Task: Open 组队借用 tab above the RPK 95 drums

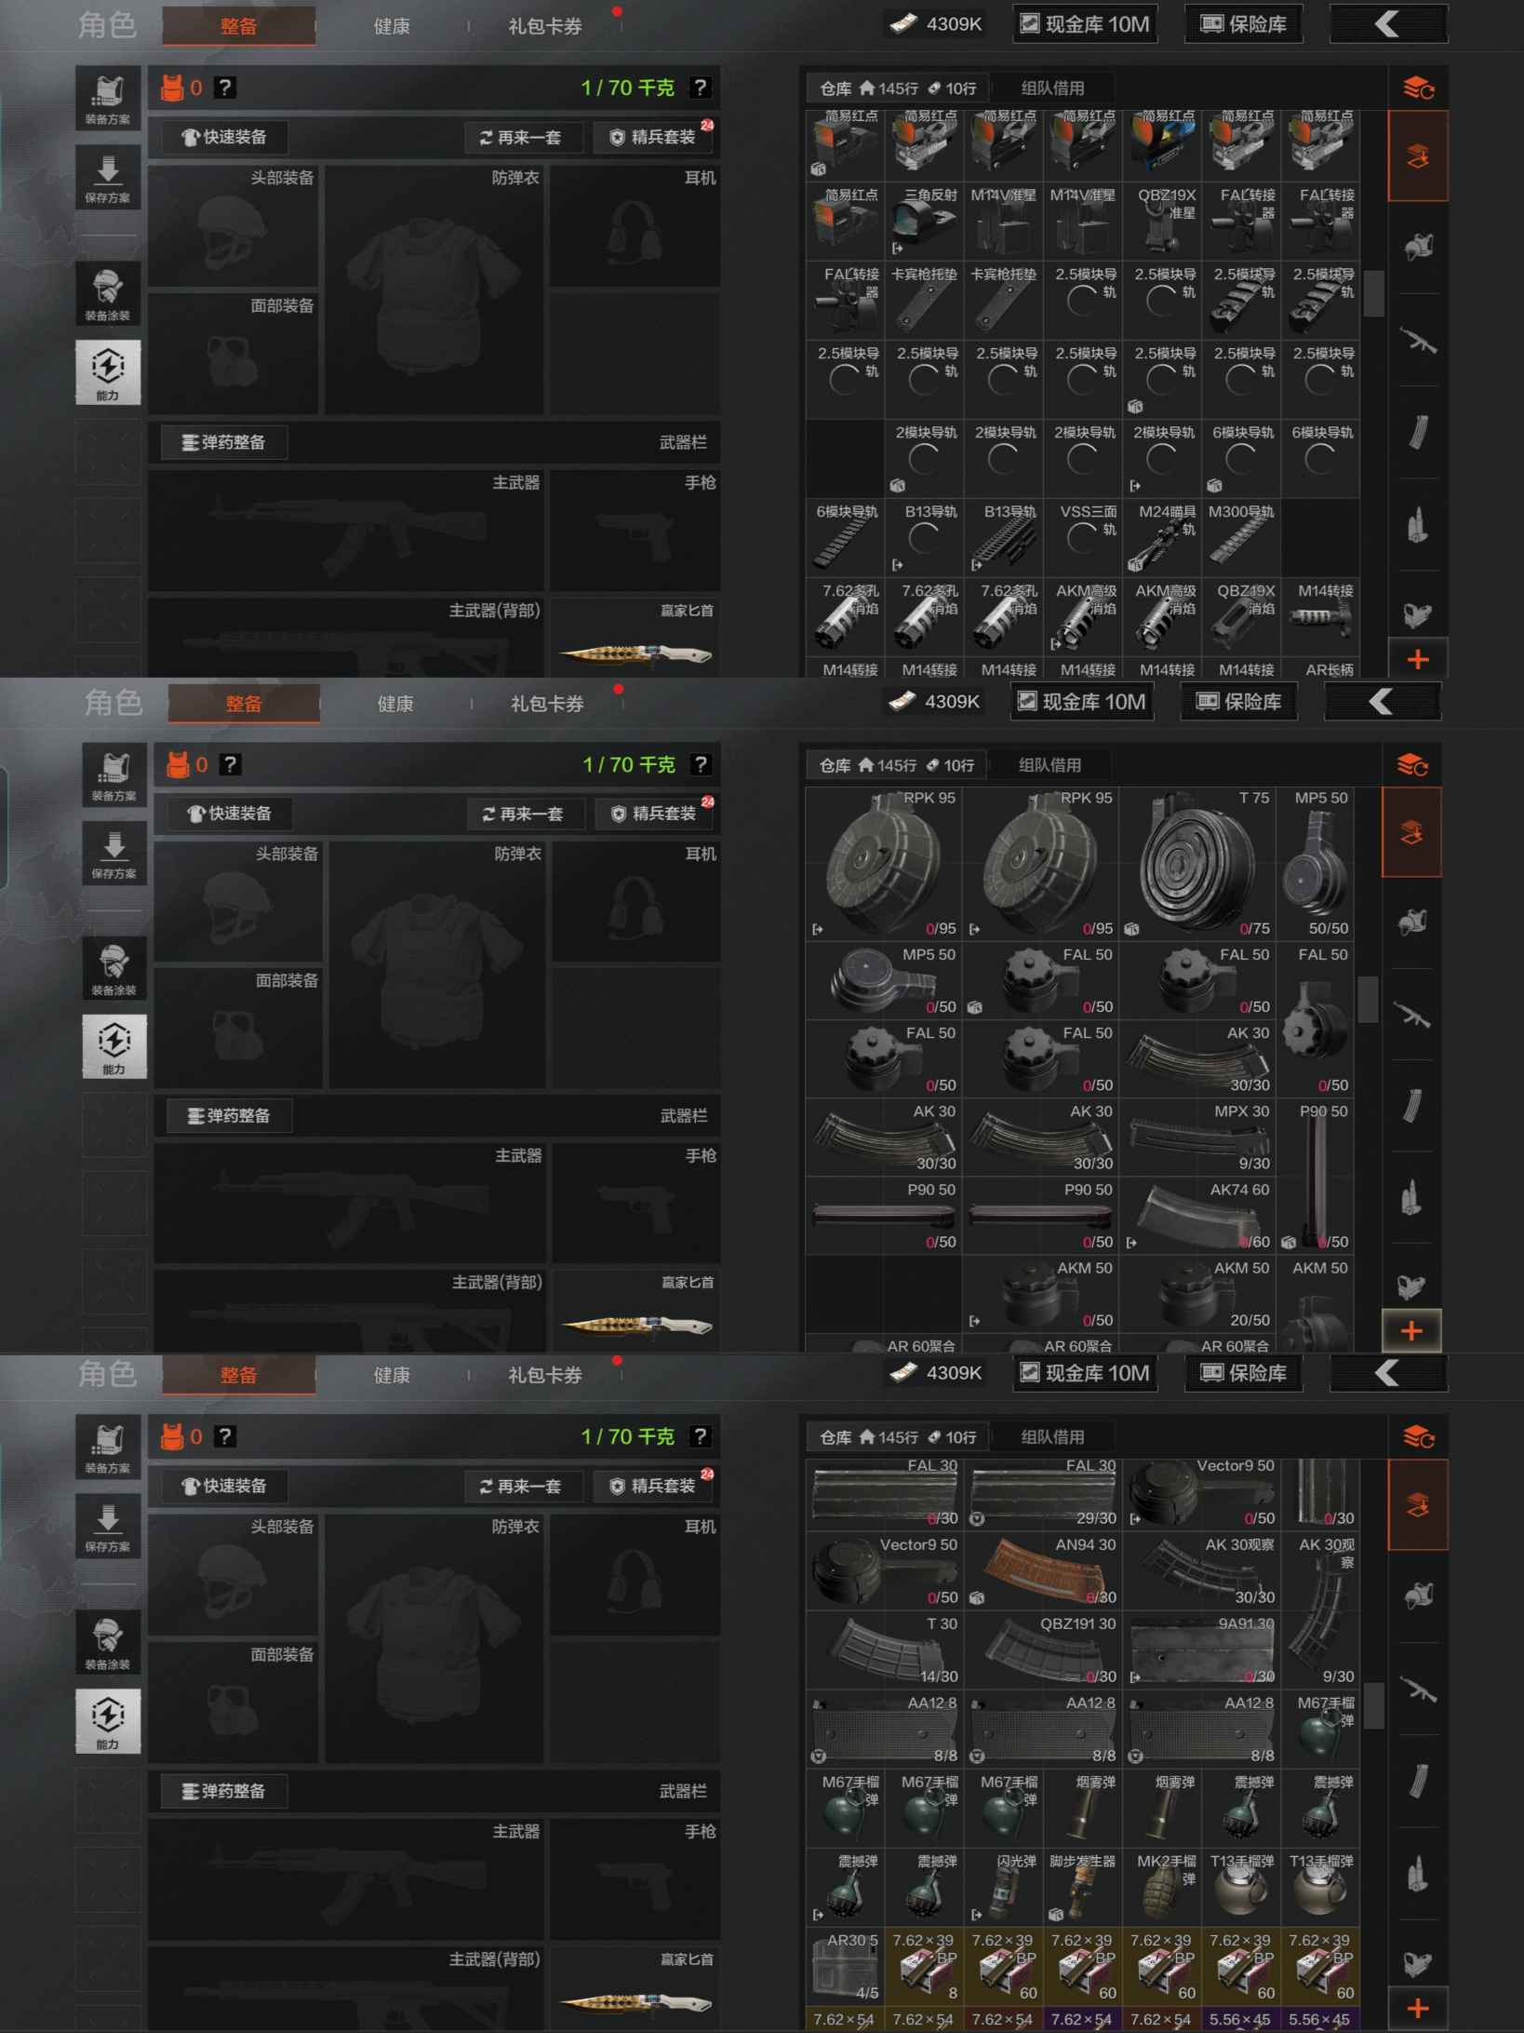Action: pos(1049,765)
